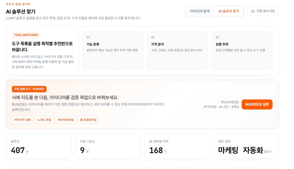Click the BUNZEE로 실행 button
Image resolution: width=294 pixels, height=169 pixels.
click(x=257, y=104)
